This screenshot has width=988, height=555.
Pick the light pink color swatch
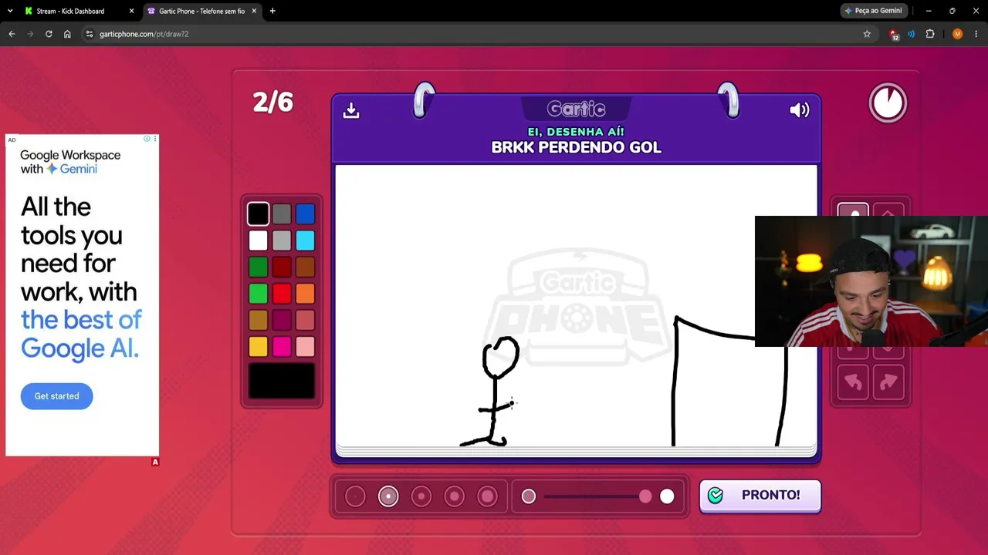[x=305, y=347]
